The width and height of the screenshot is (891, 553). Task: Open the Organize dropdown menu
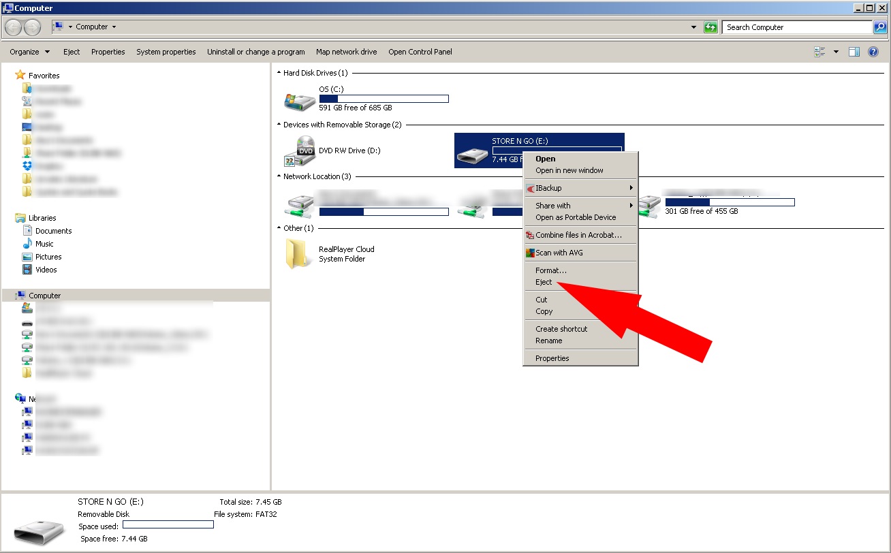pyautogui.click(x=29, y=51)
